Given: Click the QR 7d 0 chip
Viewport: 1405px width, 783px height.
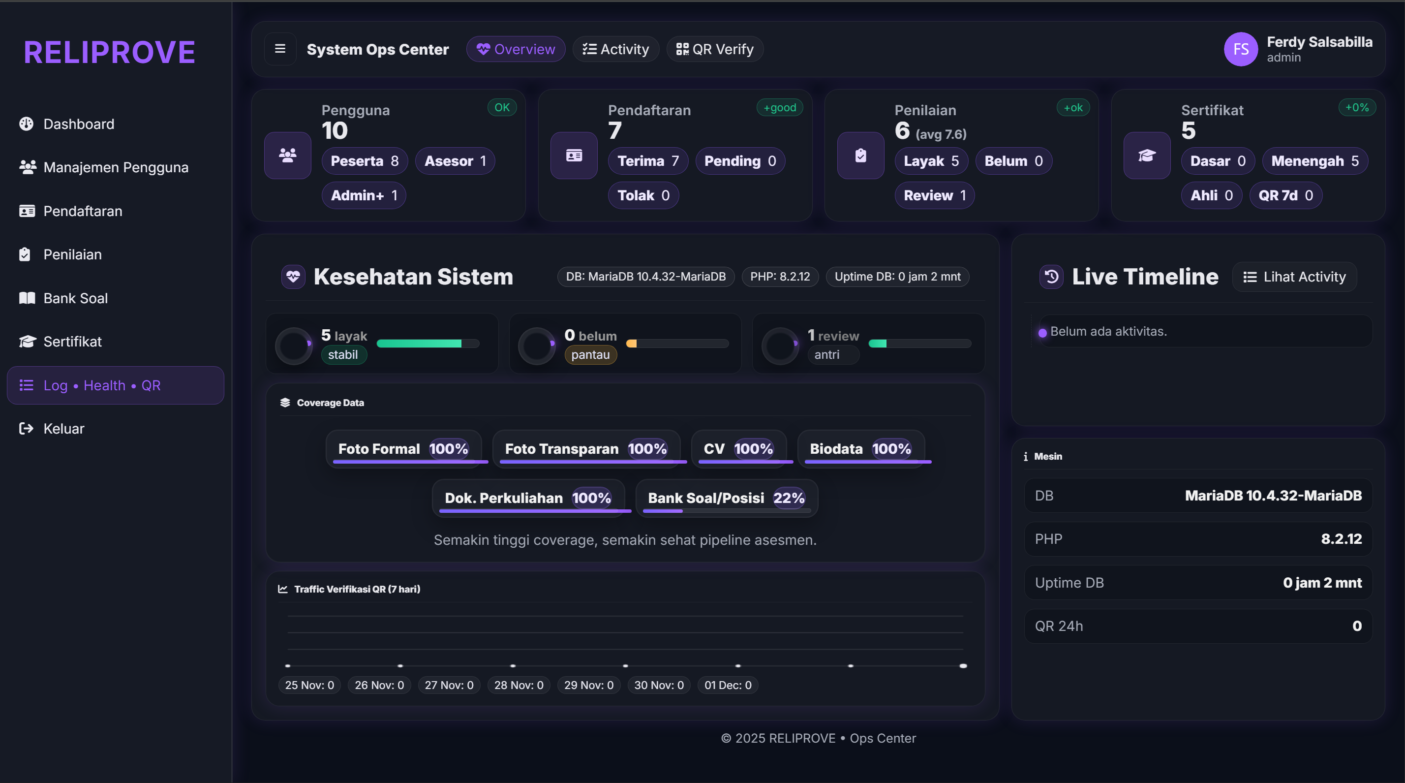Looking at the screenshot, I should 1285,195.
